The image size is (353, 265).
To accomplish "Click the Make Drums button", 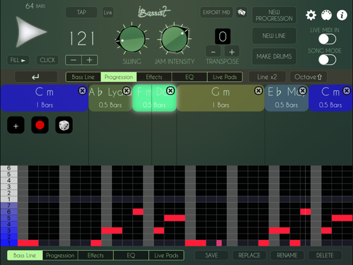I will (x=274, y=56).
